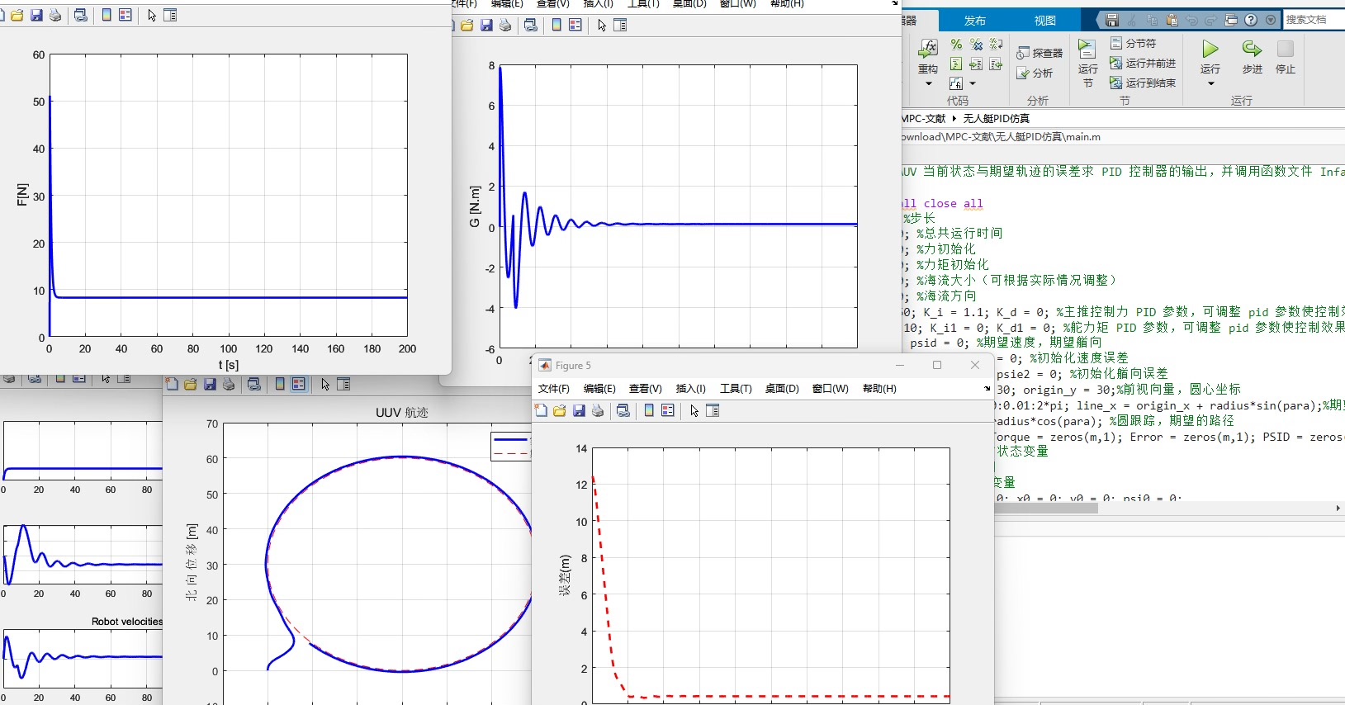Viewport: 1345px width, 705px height.
Task: Print Figure 5 with the printer icon
Action: pyautogui.click(x=598, y=410)
